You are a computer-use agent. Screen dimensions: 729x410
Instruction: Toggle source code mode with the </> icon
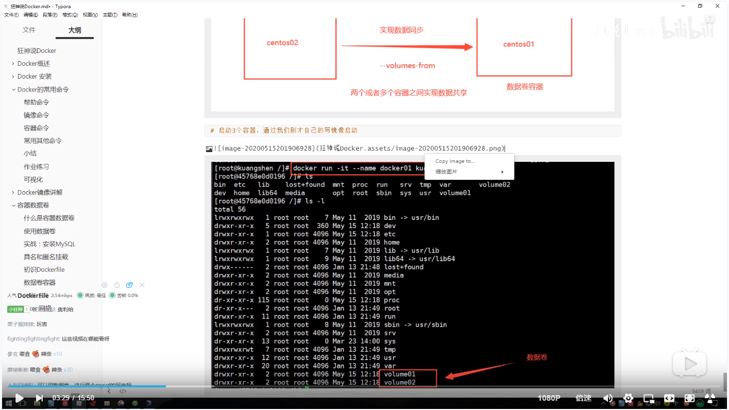[123, 391]
